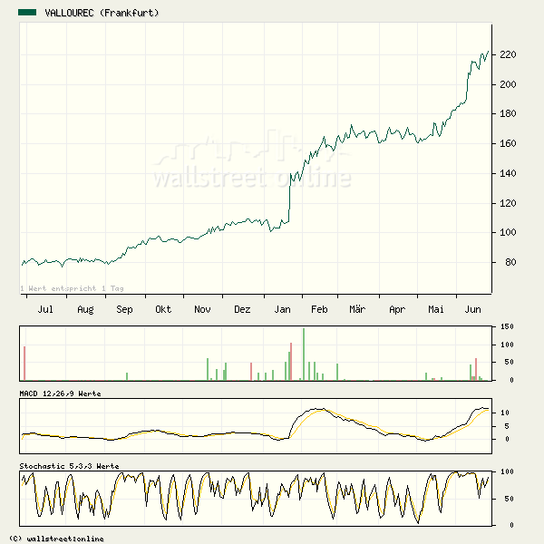The height and width of the screenshot is (544, 544).
Task: Click the Dez month label
Action: 242,309
